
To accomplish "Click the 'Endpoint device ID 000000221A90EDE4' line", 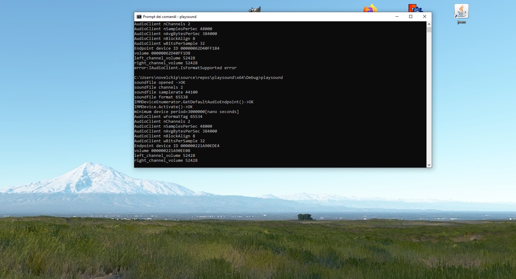I will (x=177, y=146).
